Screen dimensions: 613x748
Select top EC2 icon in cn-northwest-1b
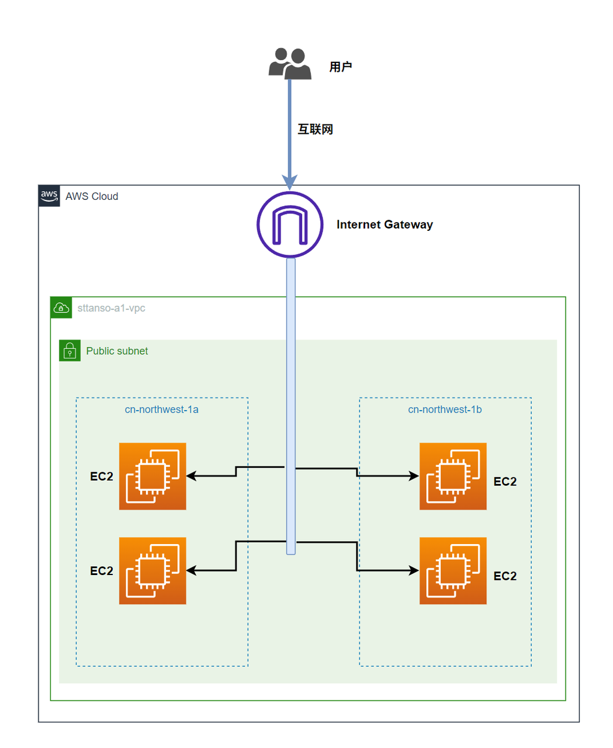point(453,476)
